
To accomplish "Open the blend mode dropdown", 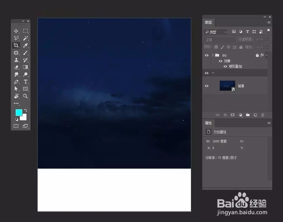I will [219, 40].
